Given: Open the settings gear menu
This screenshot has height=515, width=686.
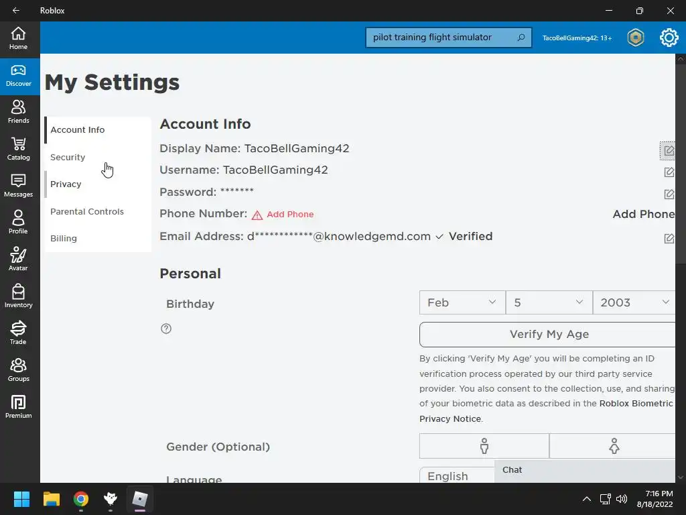Looking at the screenshot, I should tap(669, 38).
